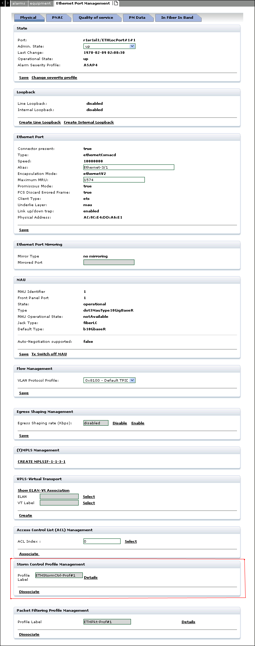The height and width of the screenshot is (646, 255).
Task: Click Change severity profile link
Action: pyautogui.click(x=54, y=78)
